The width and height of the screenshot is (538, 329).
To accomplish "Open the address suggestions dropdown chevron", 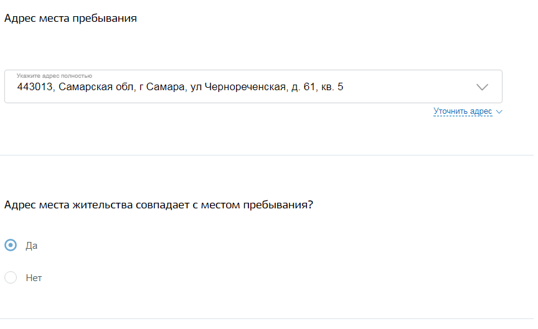I will 482,87.
